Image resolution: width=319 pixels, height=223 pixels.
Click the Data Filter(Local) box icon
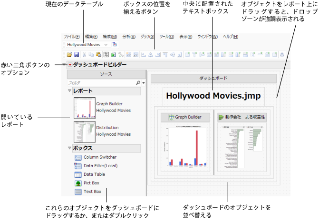pyautogui.click(x=78, y=166)
